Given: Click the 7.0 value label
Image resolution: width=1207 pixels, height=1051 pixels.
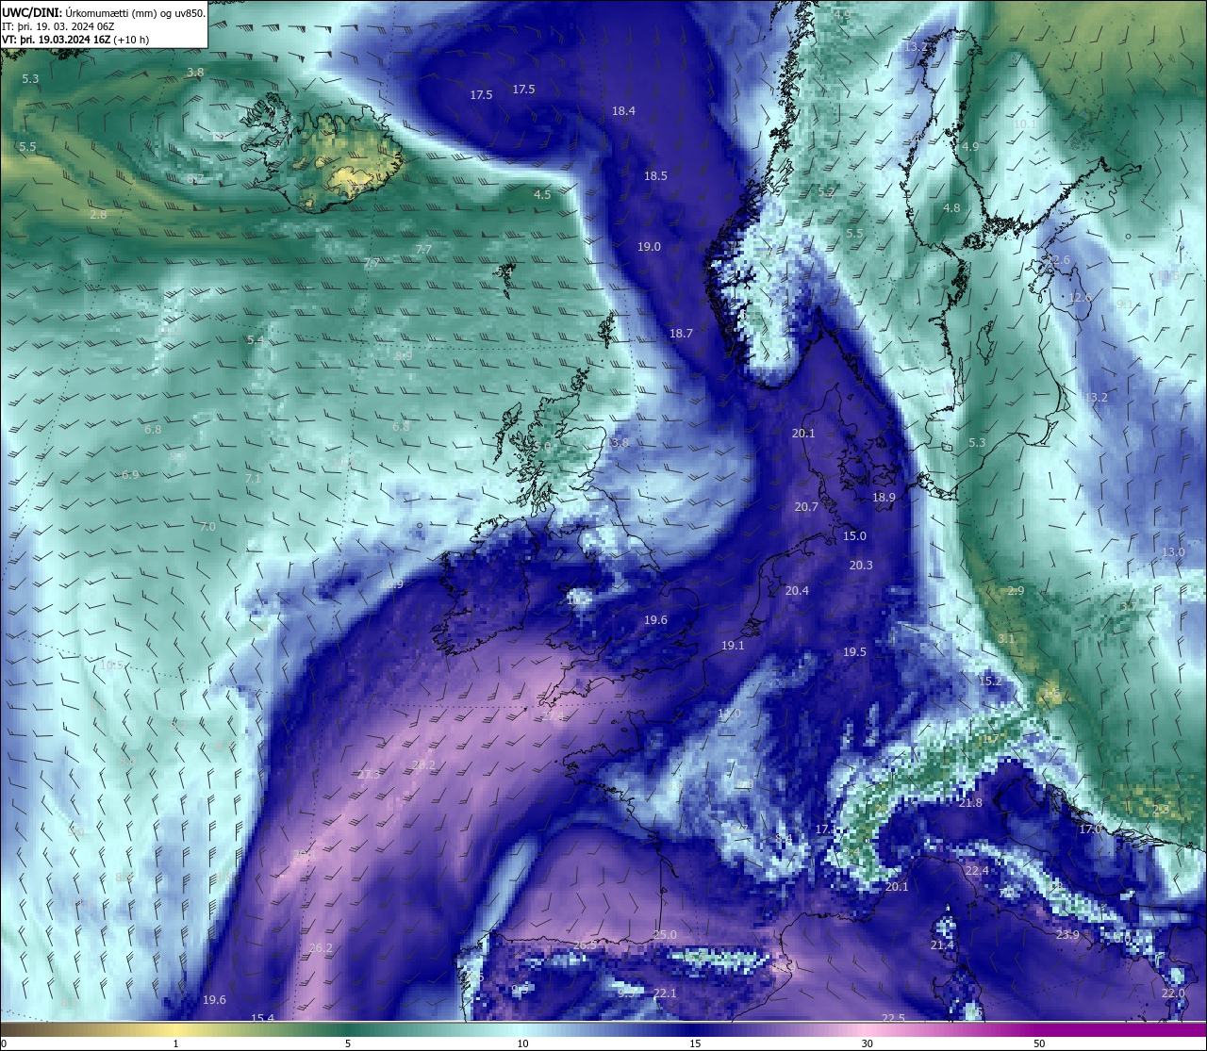Looking at the screenshot, I should [207, 526].
